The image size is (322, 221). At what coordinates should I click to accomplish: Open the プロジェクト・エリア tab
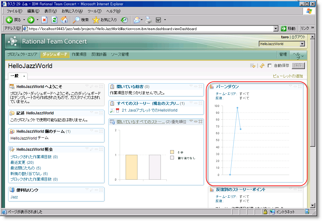[x=22, y=54]
